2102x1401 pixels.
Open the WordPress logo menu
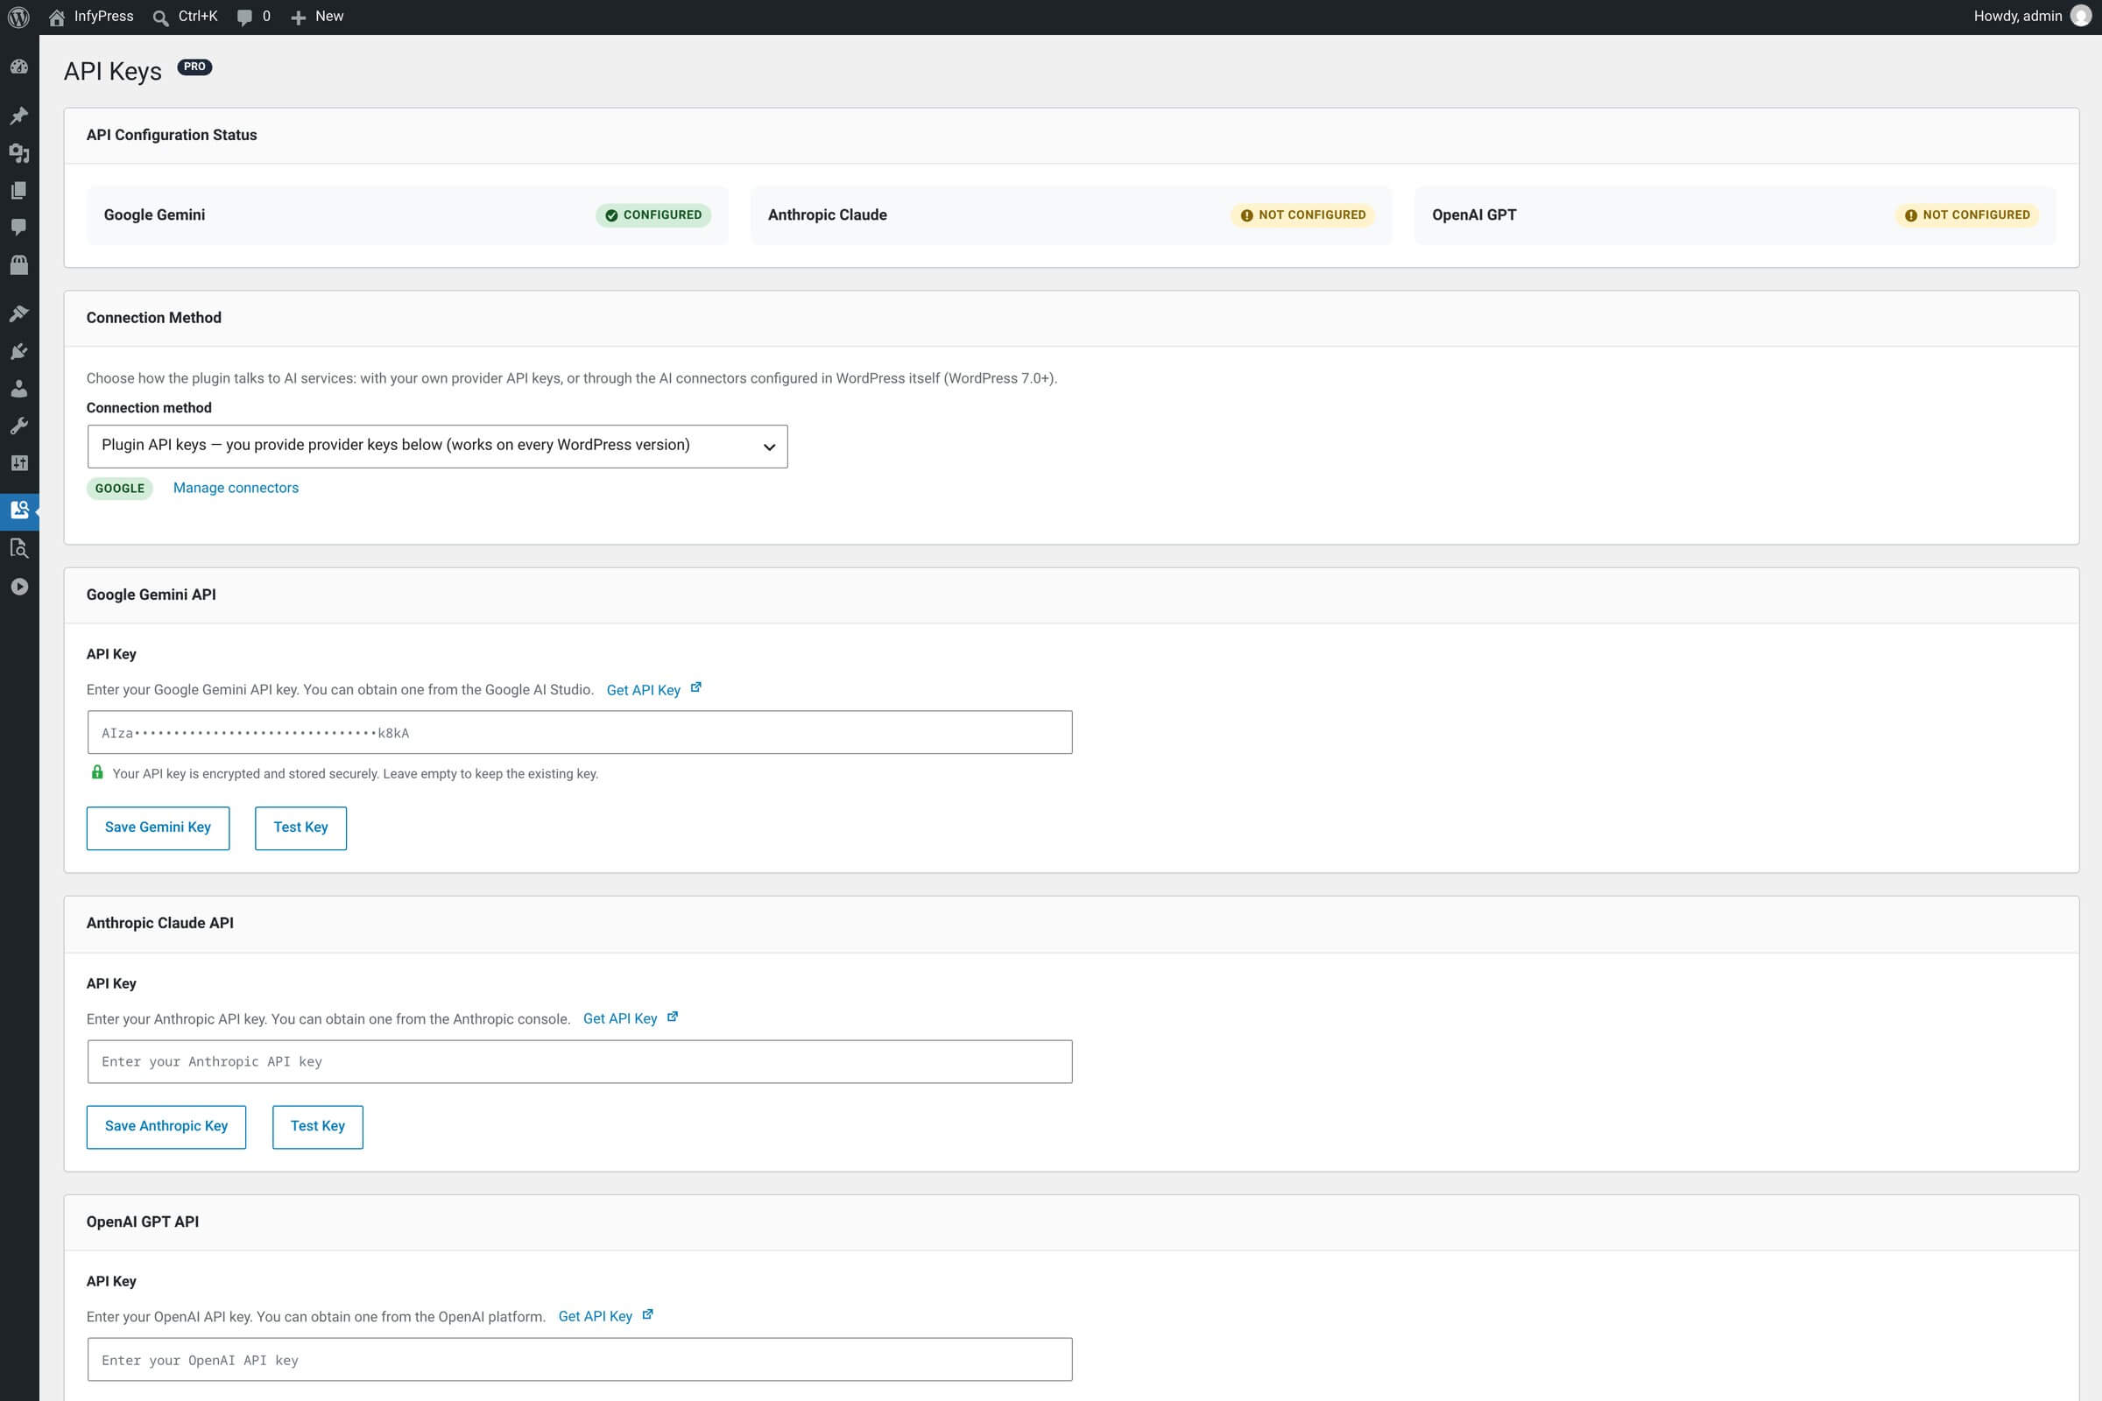coord(18,17)
